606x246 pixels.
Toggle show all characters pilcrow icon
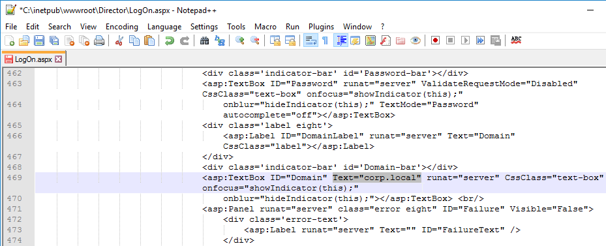pos(325,40)
